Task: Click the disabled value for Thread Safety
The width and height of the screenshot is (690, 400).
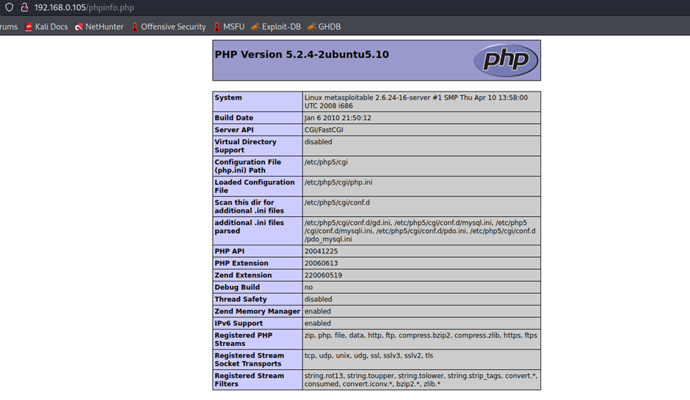Action: (319, 299)
